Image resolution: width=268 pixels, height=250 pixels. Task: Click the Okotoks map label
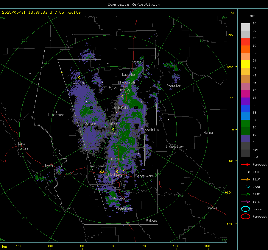pos(119,198)
